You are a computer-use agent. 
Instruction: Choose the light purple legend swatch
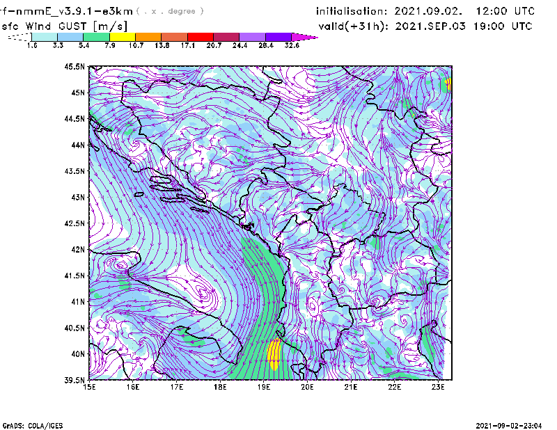(253, 37)
